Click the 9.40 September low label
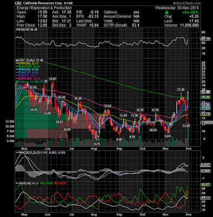The width and height of the screenshot is (213, 217). [x=119, y=139]
